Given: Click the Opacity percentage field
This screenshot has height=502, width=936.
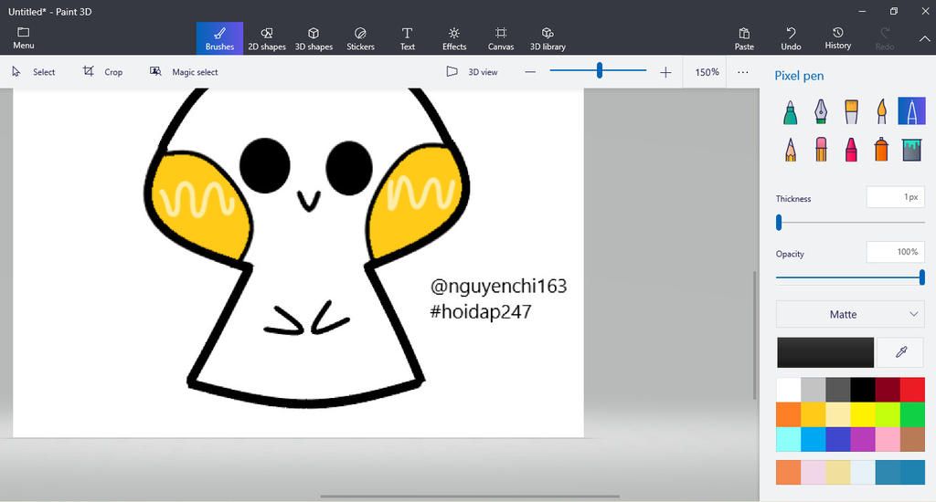Looking at the screenshot, I should click(x=896, y=252).
